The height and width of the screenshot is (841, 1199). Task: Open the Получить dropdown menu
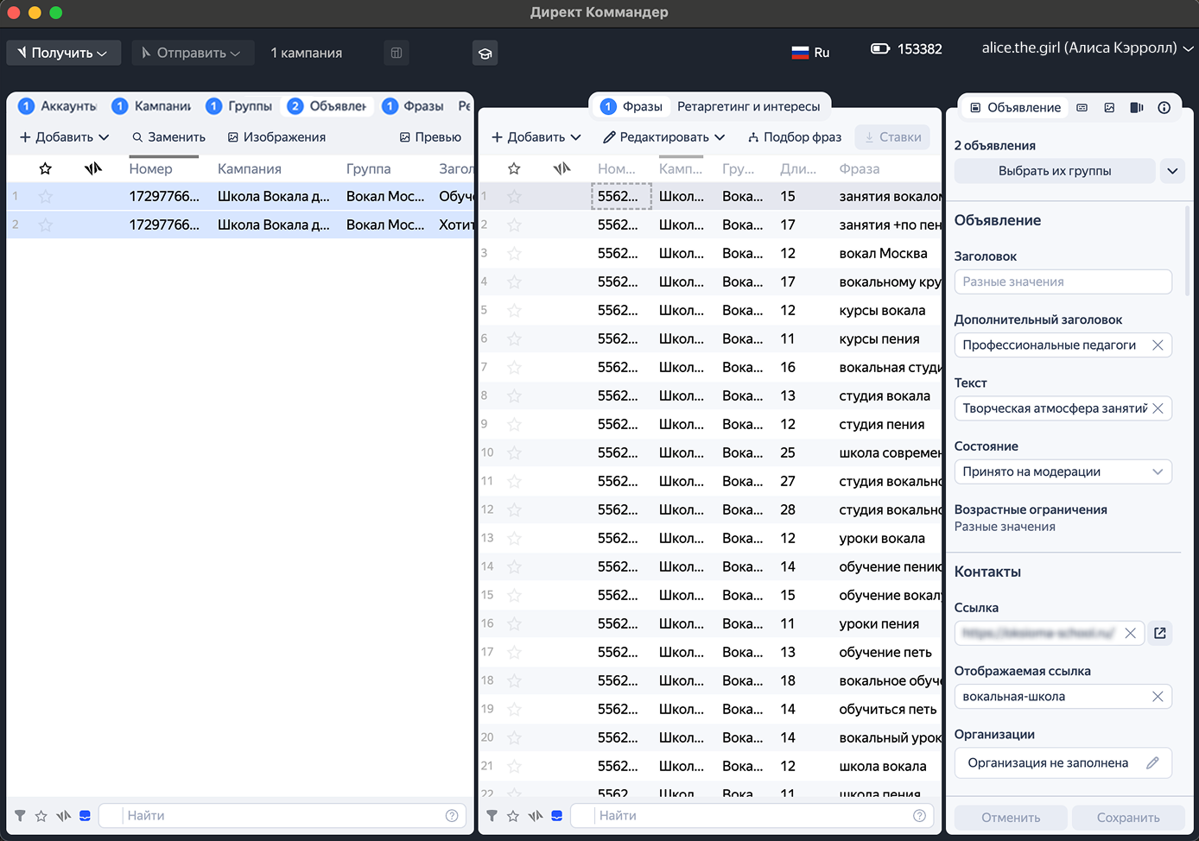(63, 54)
